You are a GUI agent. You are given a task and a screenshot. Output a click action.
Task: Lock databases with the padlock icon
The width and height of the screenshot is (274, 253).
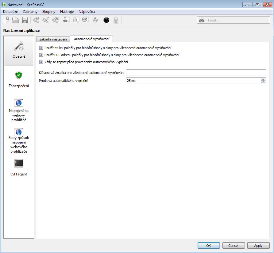pyautogui.click(x=116, y=20)
